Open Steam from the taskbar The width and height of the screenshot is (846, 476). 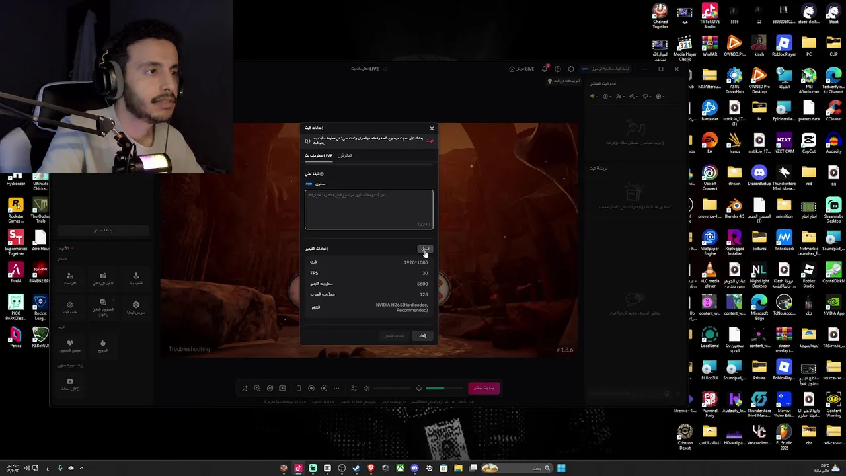pyautogui.click(x=356, y=468)
